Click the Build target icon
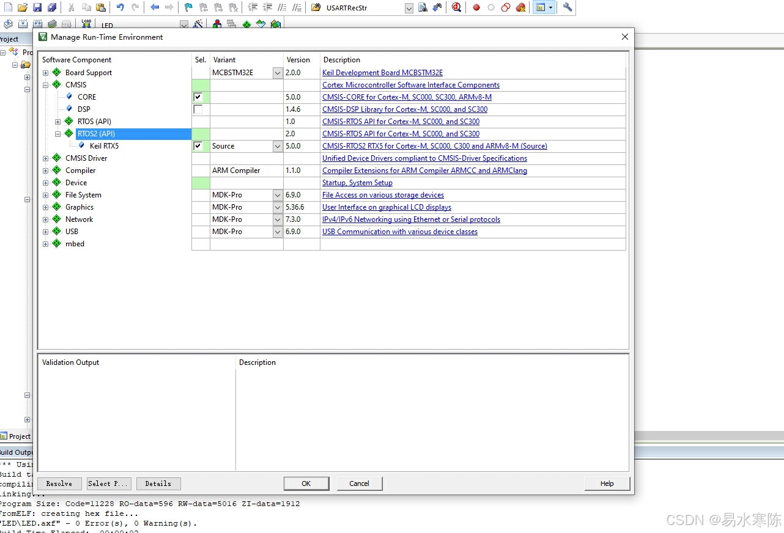Viewport: 784px width, 533px height. click(23, 24)
